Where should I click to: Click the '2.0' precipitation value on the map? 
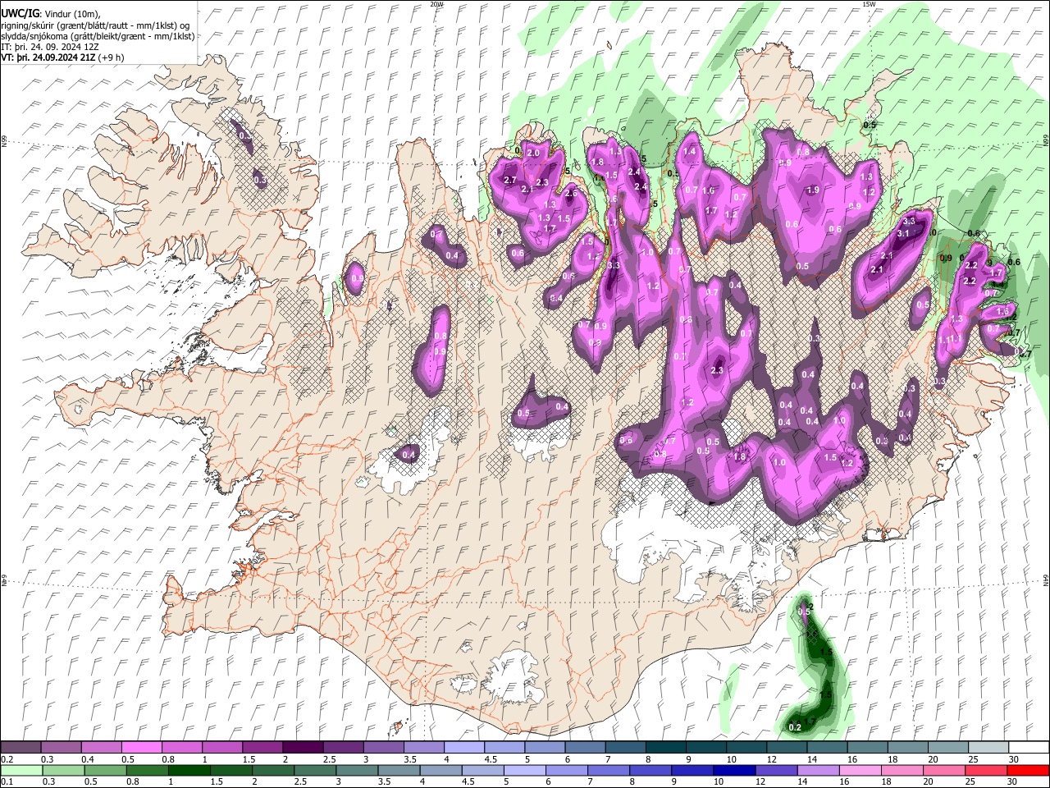[533, 153]
